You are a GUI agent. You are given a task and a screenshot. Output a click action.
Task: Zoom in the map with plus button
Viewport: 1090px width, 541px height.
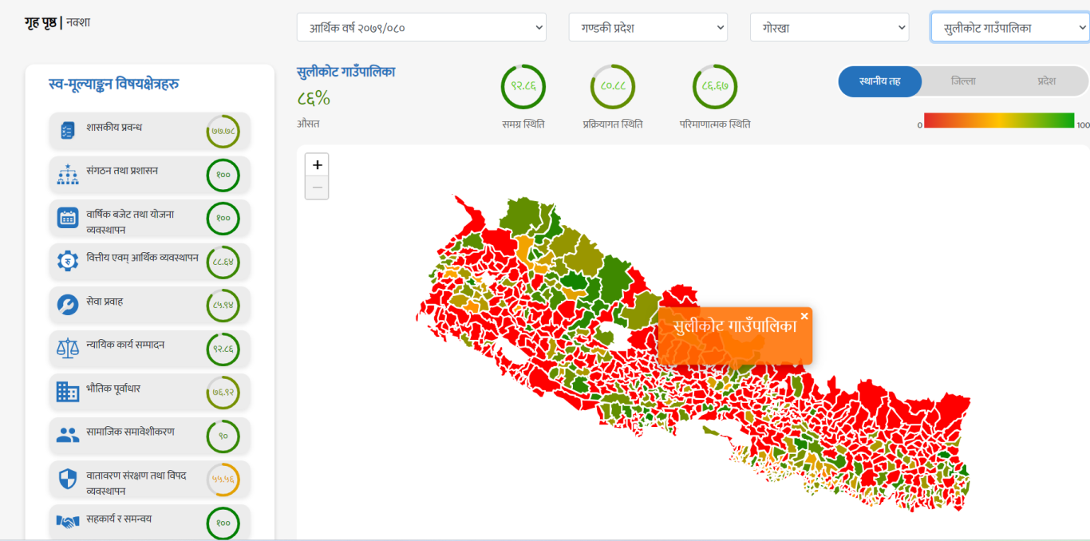click(x=317, y=165)
